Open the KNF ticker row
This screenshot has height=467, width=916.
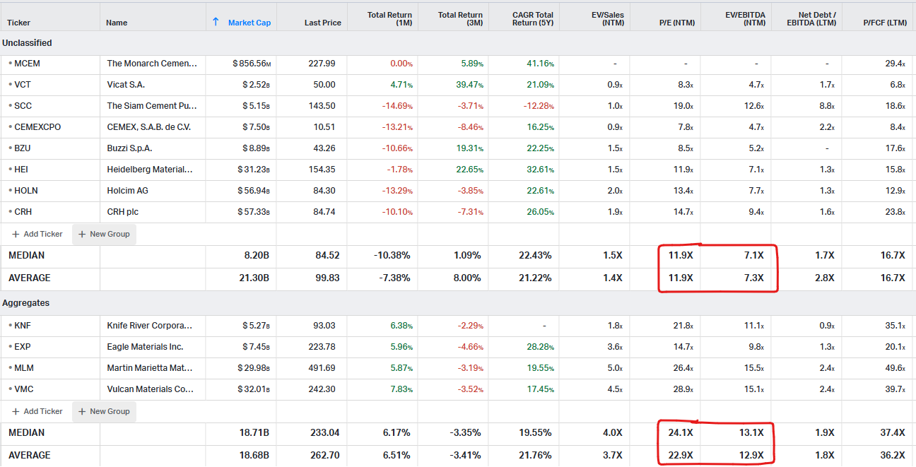[x=23, y=326]
